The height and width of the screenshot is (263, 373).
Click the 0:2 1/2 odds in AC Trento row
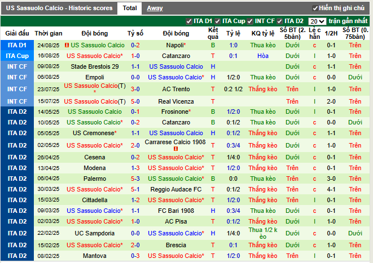[x=233, y=89]
